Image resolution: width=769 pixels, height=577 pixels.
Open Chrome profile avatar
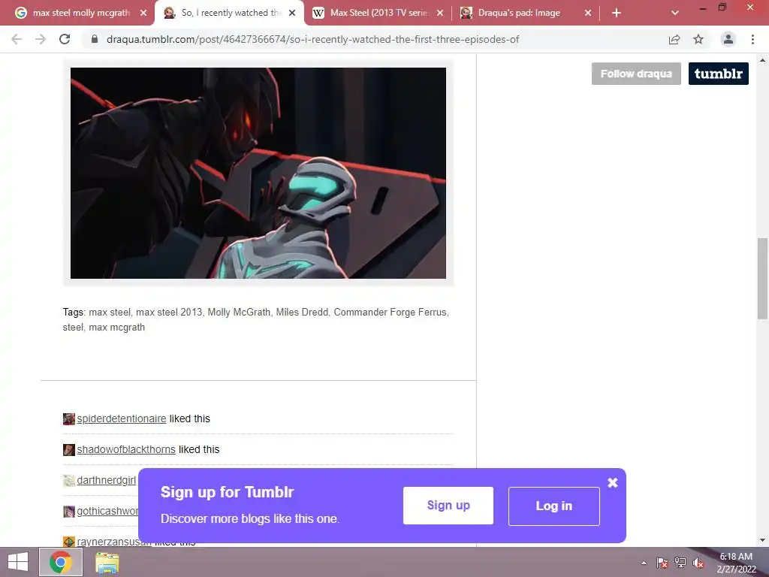coord(728,39)
